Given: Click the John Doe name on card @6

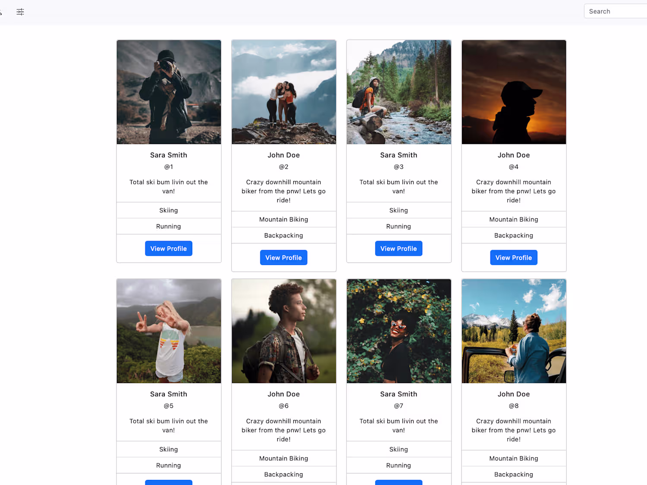Looking at the screenshot, I should pos(284,394).
